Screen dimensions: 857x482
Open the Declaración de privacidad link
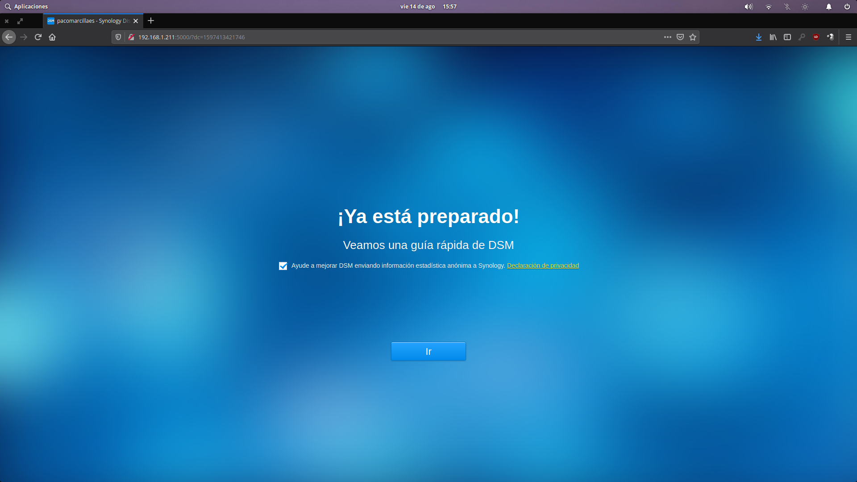point(543,266)
